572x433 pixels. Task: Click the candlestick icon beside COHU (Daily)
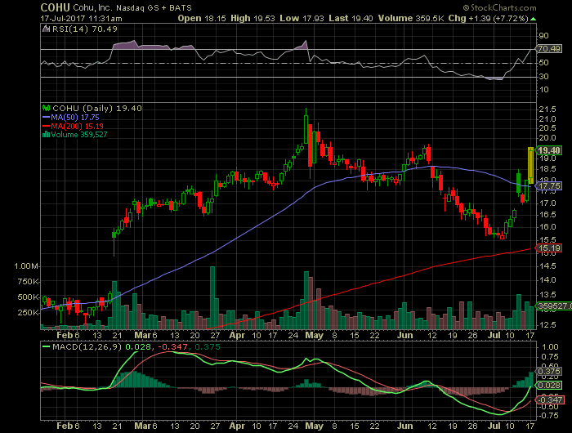pos(46,108)
